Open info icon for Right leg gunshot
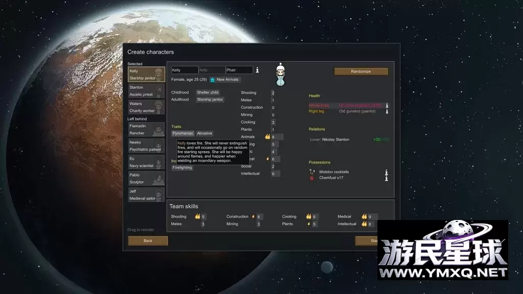 pyautogui.click(x=387, y=111)
